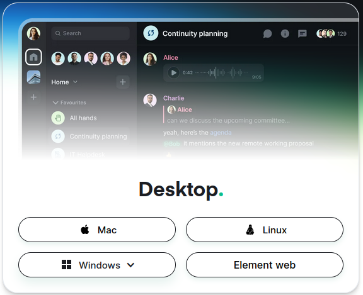
Task: Click the voice message waveform
Action: [x=221, y=72]
